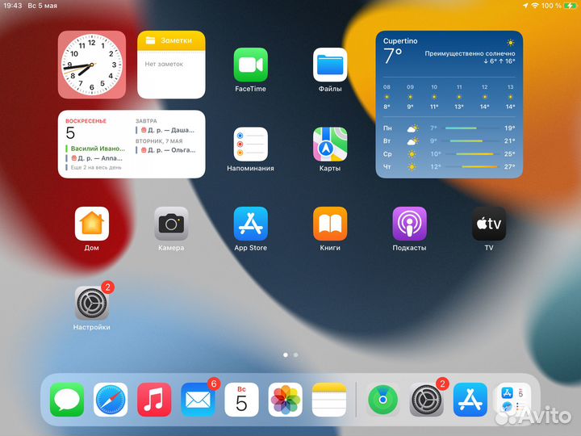Open the Карты maps app
This screenshot has width=581, height=436.
click(x=330, y=145)
